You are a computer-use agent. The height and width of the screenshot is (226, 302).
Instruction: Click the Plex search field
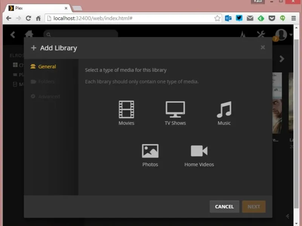click(81, 34)
